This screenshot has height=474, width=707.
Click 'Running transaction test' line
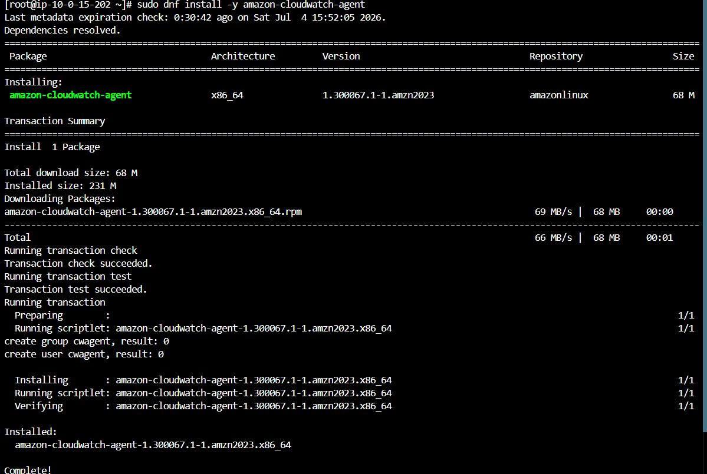[68, 277]
